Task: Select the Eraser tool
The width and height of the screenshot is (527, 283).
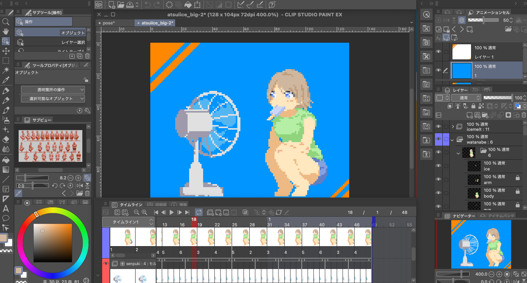Action: 6,139
